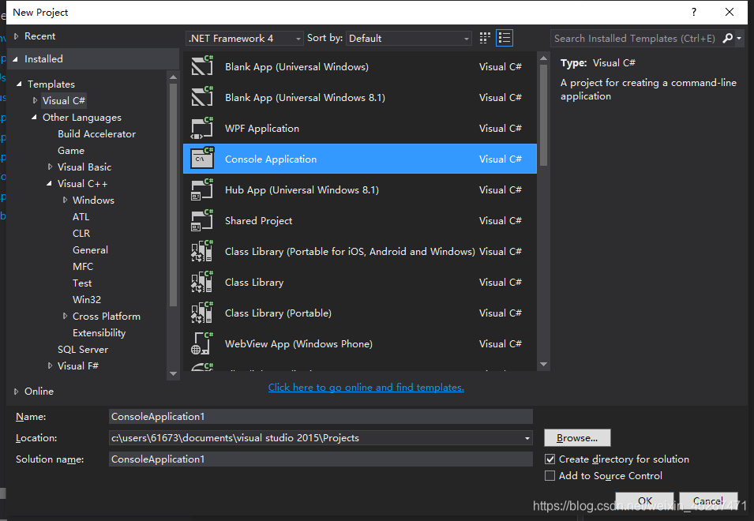
Task: Toggle Create directory for solution checkbox
Action: (x=550, y=459)
